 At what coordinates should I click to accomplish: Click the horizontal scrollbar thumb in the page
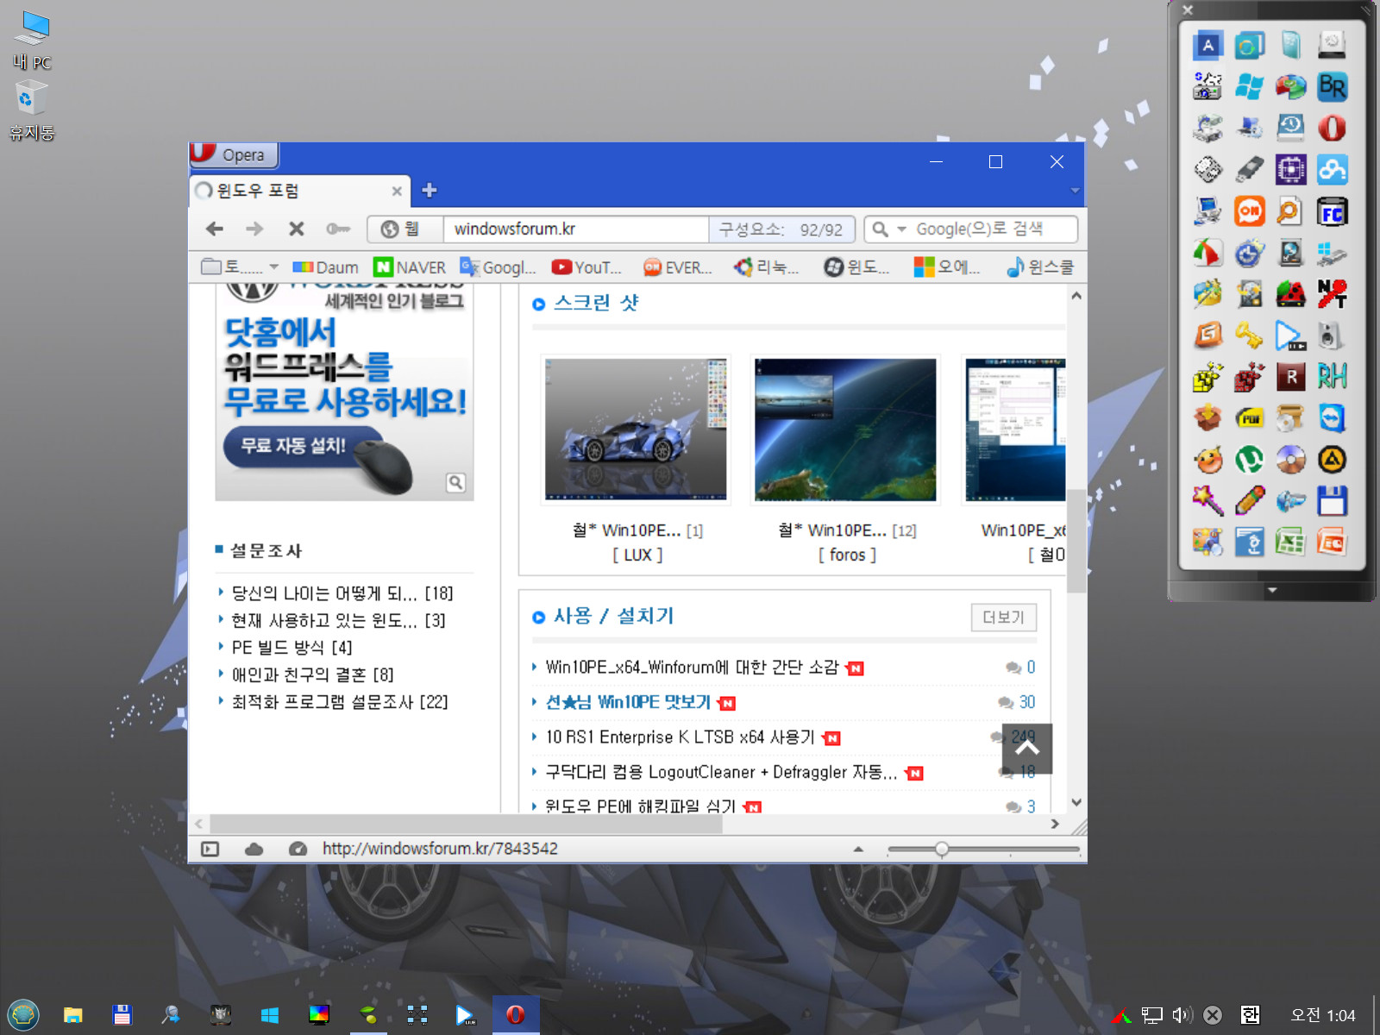click(x=466, y=824)
